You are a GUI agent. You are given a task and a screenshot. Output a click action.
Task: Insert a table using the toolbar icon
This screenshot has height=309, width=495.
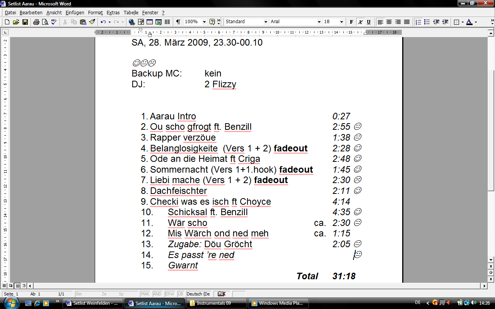149,22
